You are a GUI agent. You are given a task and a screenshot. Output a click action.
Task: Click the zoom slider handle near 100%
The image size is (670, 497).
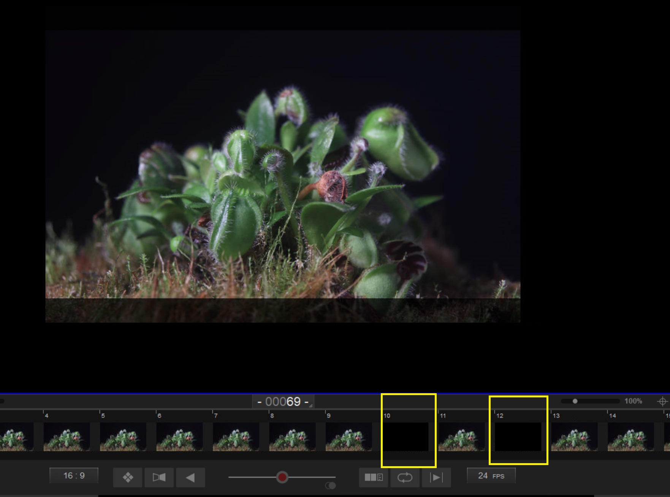(x=575, y=401)
